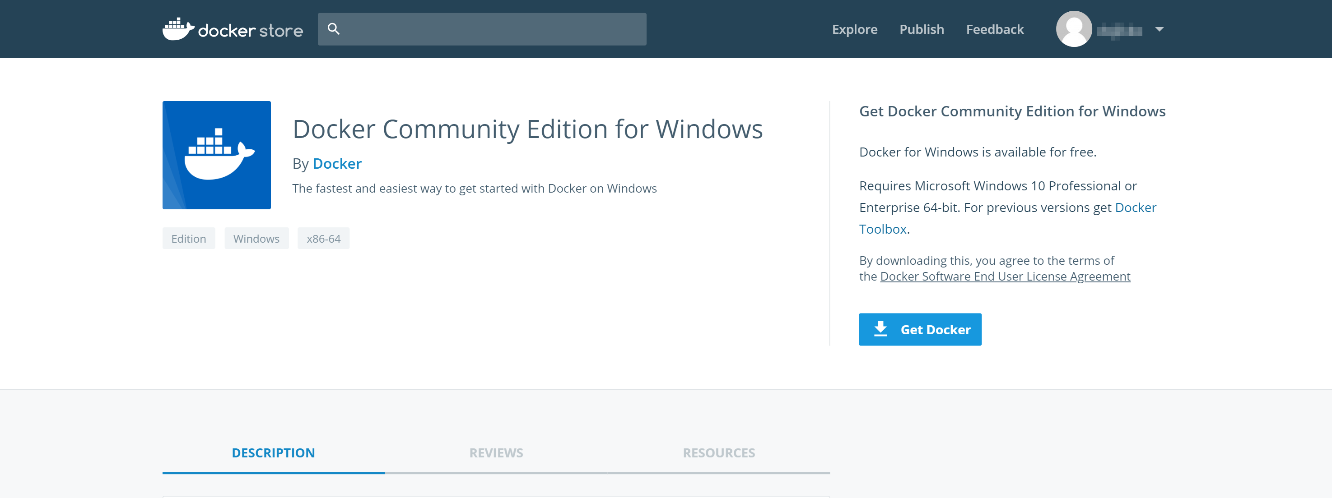
Task: Switch to the Reviews tab
Action: [496, 453]
